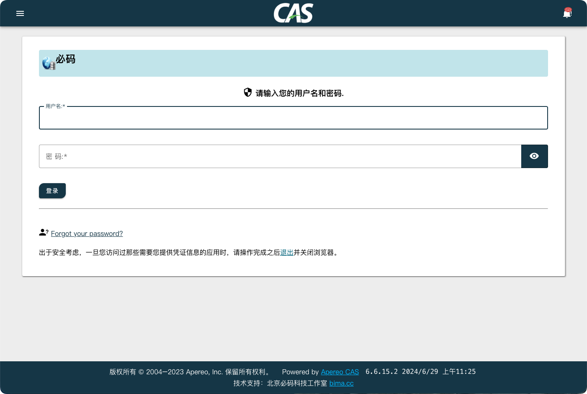The image size is (587, 394).
Task: Click inside the 用户名 username field
Action: coord(293,118)
